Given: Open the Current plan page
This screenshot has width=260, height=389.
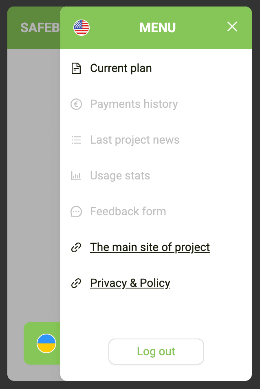Looking at the screenshot, I should [x=121, y=68].
